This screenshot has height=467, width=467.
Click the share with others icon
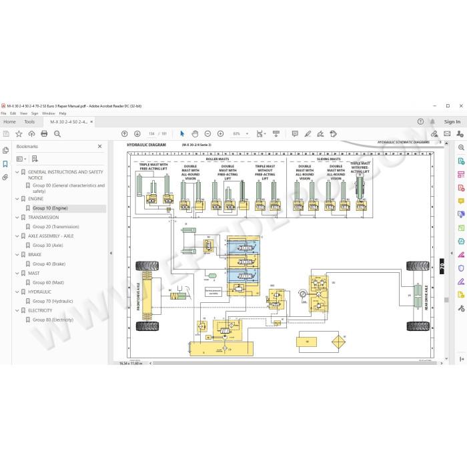pyautogui.click(x=460, y=133)
